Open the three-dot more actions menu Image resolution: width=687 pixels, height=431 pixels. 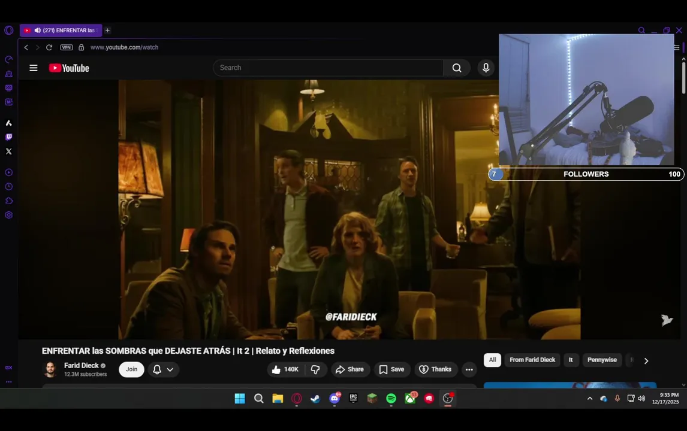pos(469,369)
